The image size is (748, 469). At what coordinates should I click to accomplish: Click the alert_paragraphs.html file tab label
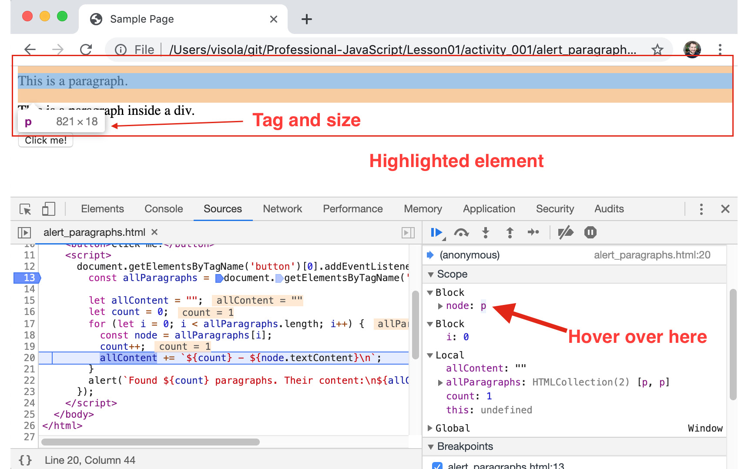94,232
